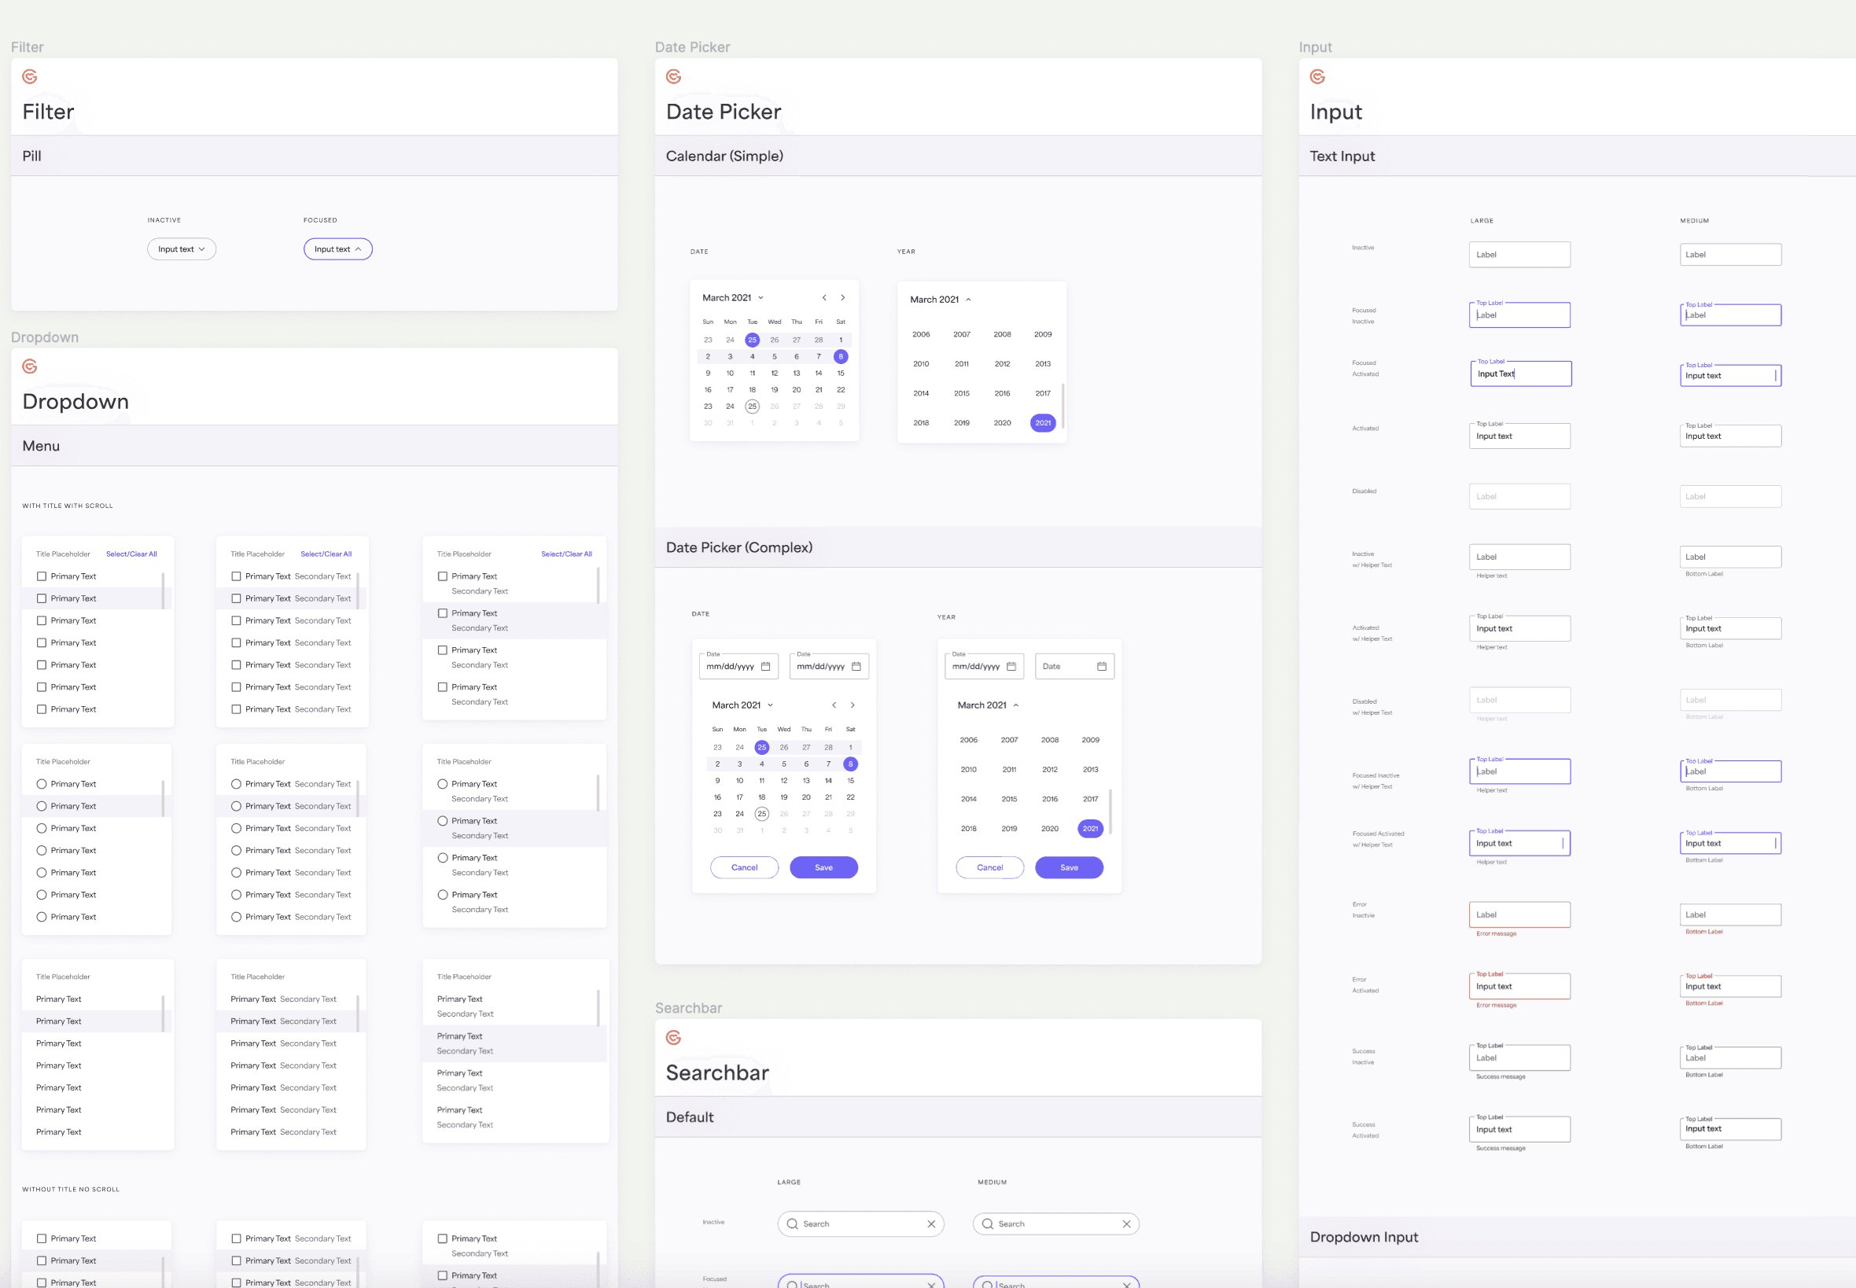Collapse the focused Input text pill
The height and width of the screenshot is (1288, 1856).
(x=338, y=249)
